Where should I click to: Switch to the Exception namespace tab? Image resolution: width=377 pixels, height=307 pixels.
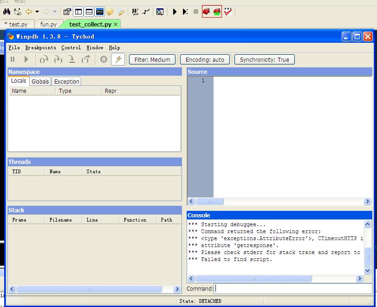[x=67, y=81]
